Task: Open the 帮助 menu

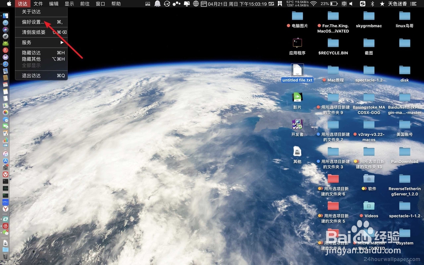Action: (x=116, y=4)
